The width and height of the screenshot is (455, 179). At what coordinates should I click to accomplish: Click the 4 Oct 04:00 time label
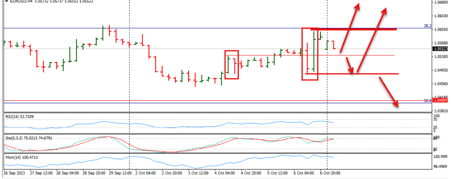[x=225, y=173]
